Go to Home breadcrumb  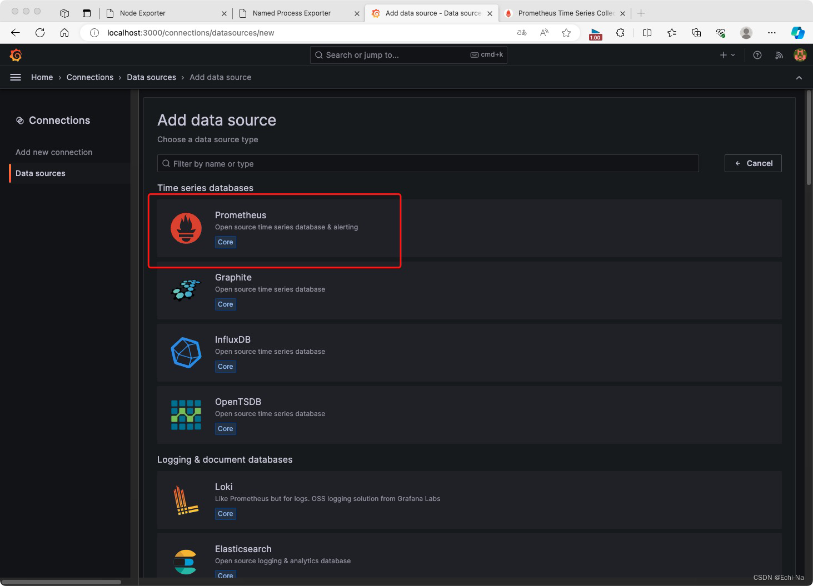point(42,77)
